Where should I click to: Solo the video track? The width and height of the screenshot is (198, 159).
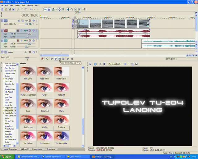[x=37, y=20]
